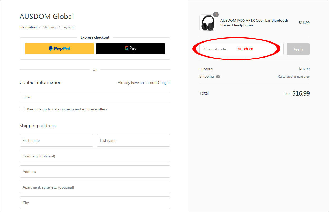Image resolution: width=329 pixels, height=212 pixels.
Task: Click the shipping help question-mark icon
Action: [x=218, y=77]
